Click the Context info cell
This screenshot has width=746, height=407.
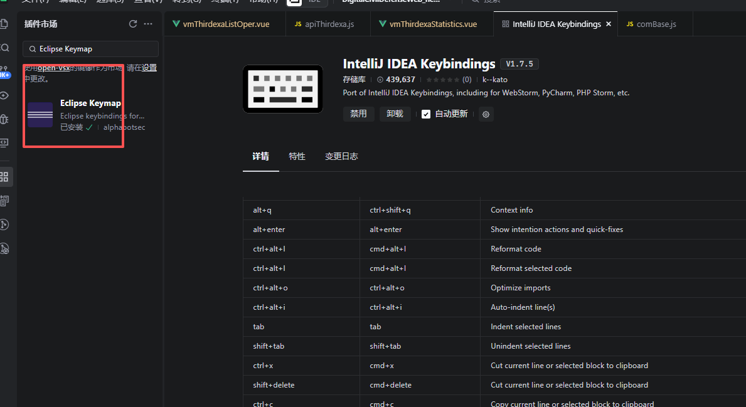[x=613, y=209]
